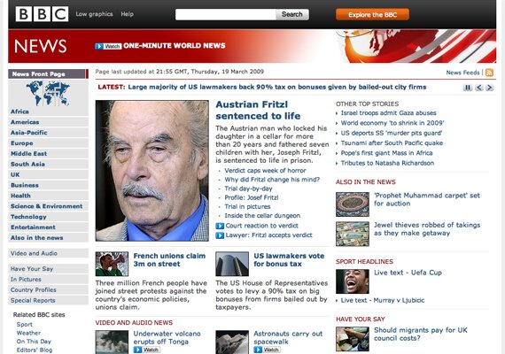Open the South Asia news section
This screenshot has width=505, height=354.
pos(48,164)
